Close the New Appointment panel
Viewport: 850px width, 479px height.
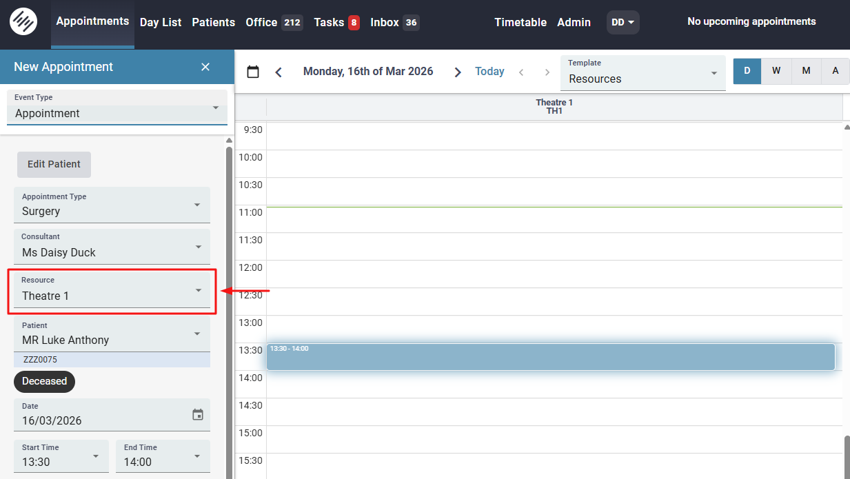point(205,67)
